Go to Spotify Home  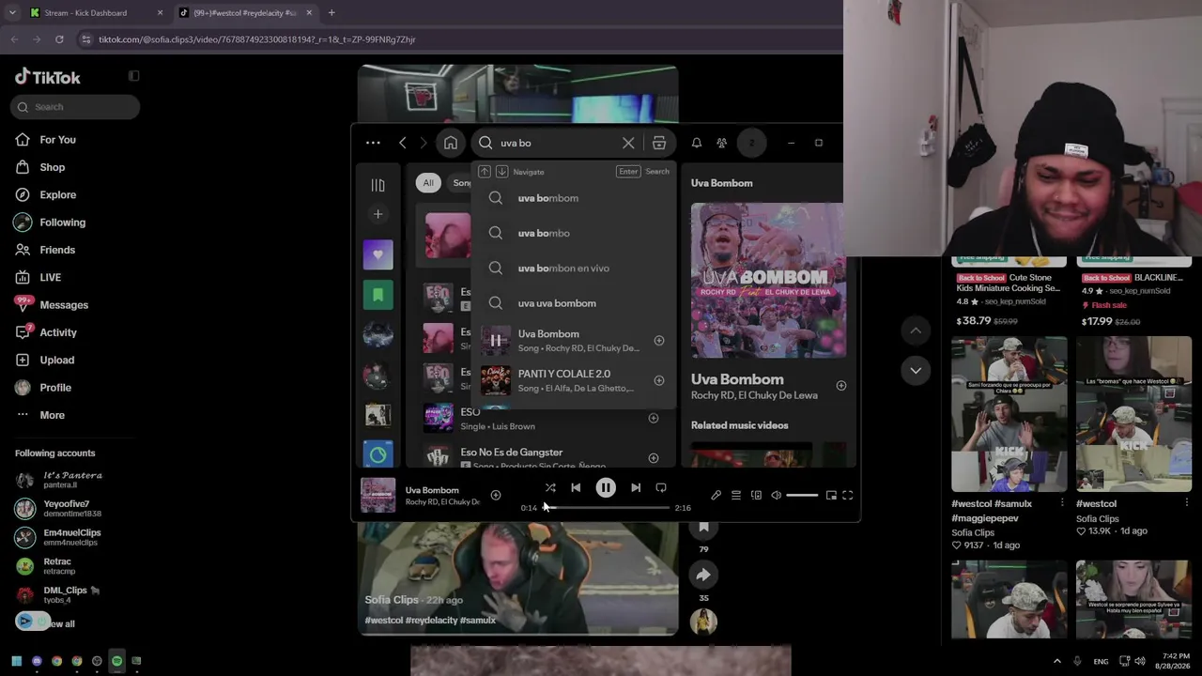click(x=451, y=143)
